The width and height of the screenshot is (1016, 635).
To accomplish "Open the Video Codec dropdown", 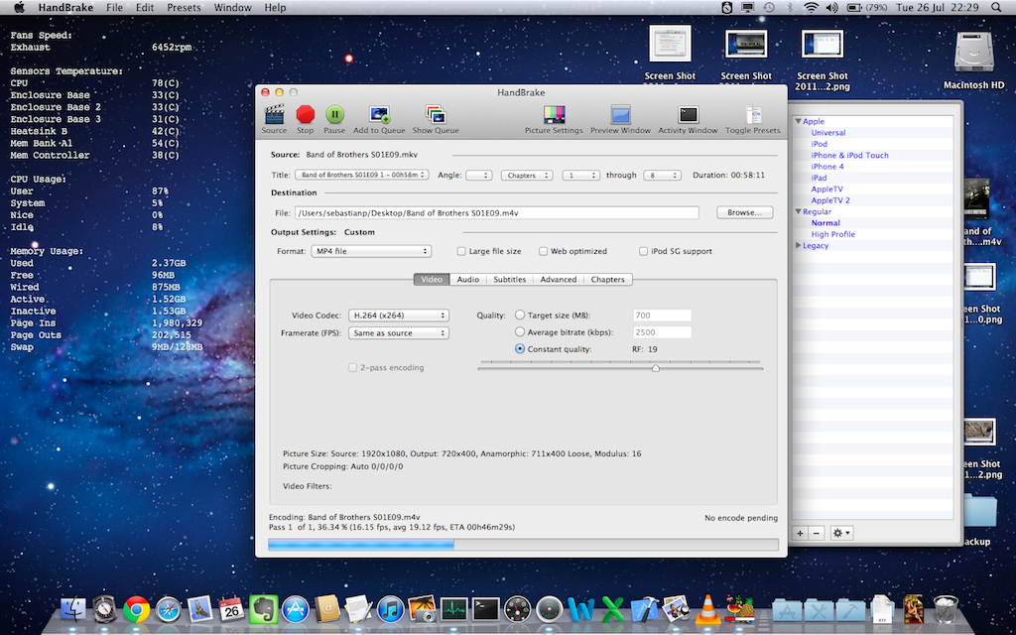I will pyautogui.click(x=397, y=316).
